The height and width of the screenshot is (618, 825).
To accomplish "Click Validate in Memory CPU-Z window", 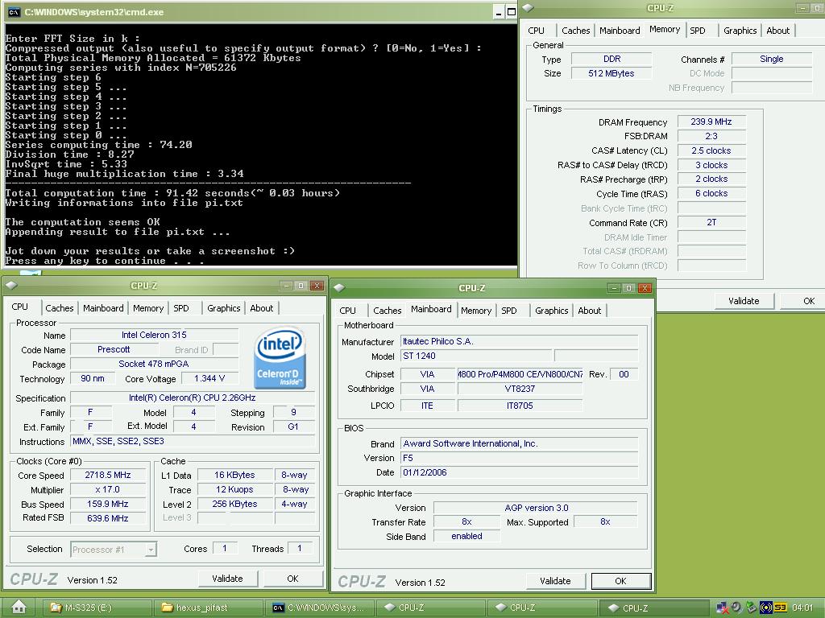I will (x=744, y=301).
